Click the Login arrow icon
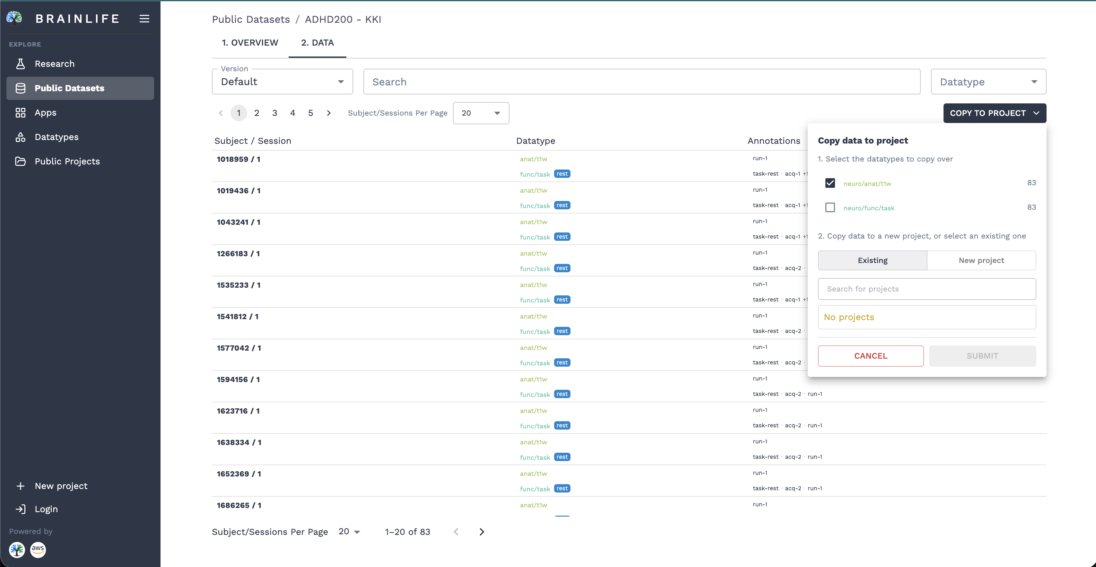The height and width of the screenshot is (567, 1096). pyautogui.click(x=21, y=509)
